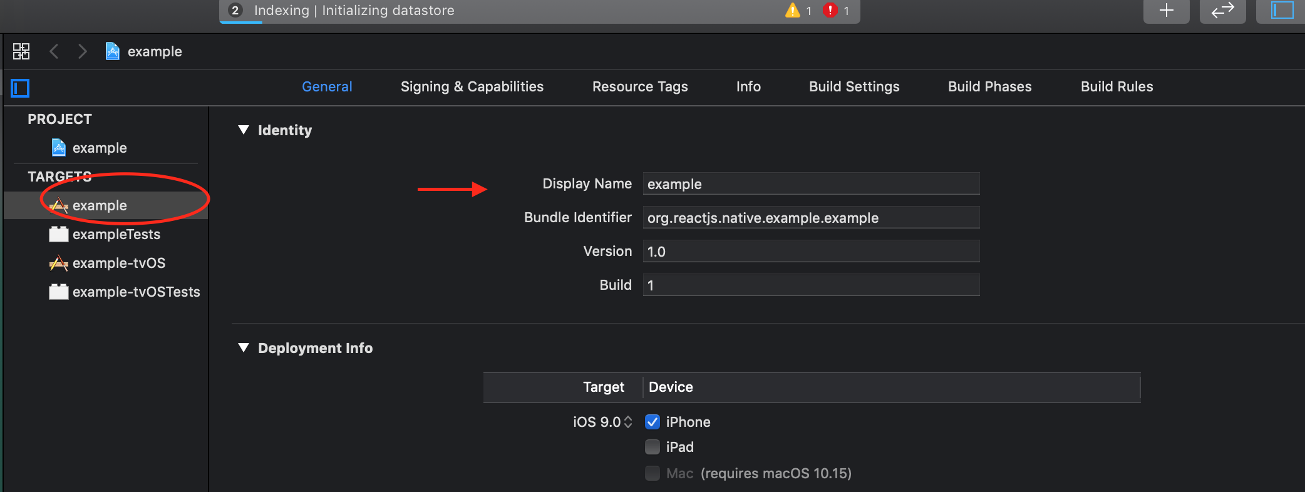1305x492 pixels.
Task: Toggle the inspector panel button top right
Action: coord(1281,11)
